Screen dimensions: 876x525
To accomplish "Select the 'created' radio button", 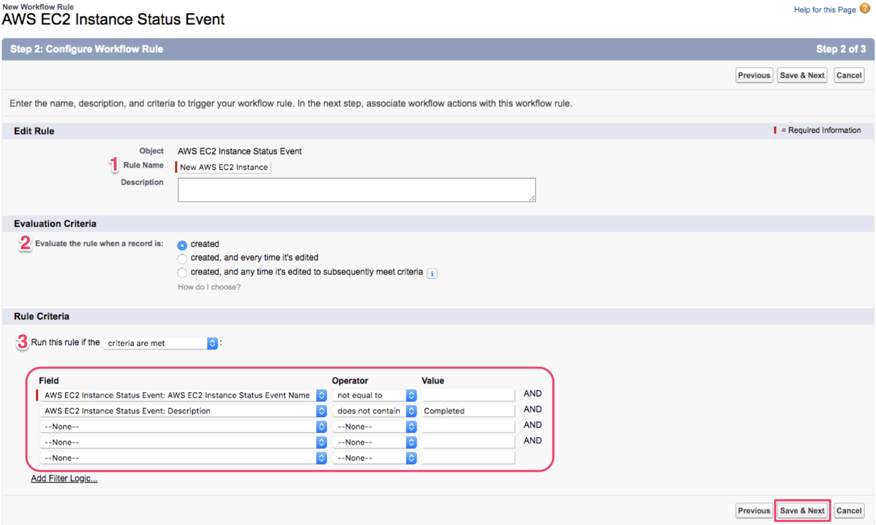I will tap(182, 245).
